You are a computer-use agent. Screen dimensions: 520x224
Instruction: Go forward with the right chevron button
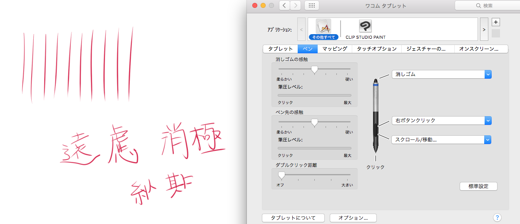tap(295, 5)
